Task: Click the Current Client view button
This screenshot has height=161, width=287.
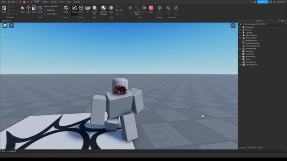Action: tap(137, 8)
